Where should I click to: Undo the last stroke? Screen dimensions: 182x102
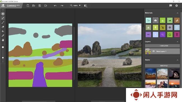(x=55, y=6)
